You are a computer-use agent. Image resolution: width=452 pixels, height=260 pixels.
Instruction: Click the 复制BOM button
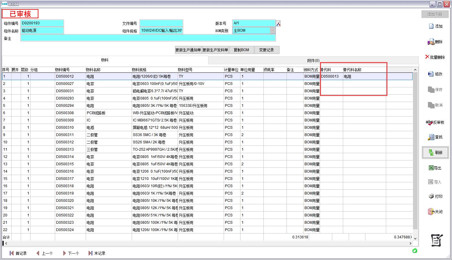241,50
